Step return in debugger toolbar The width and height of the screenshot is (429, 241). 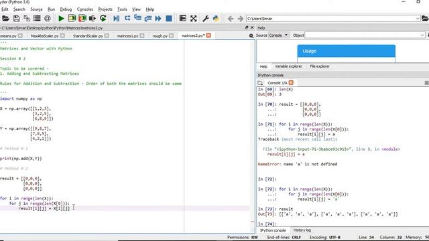[148, 18]
